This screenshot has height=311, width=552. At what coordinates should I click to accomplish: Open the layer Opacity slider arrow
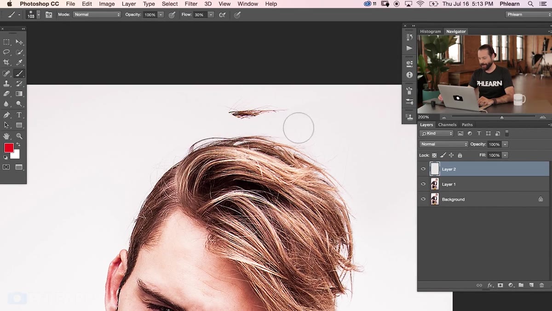tap(505, 144)
